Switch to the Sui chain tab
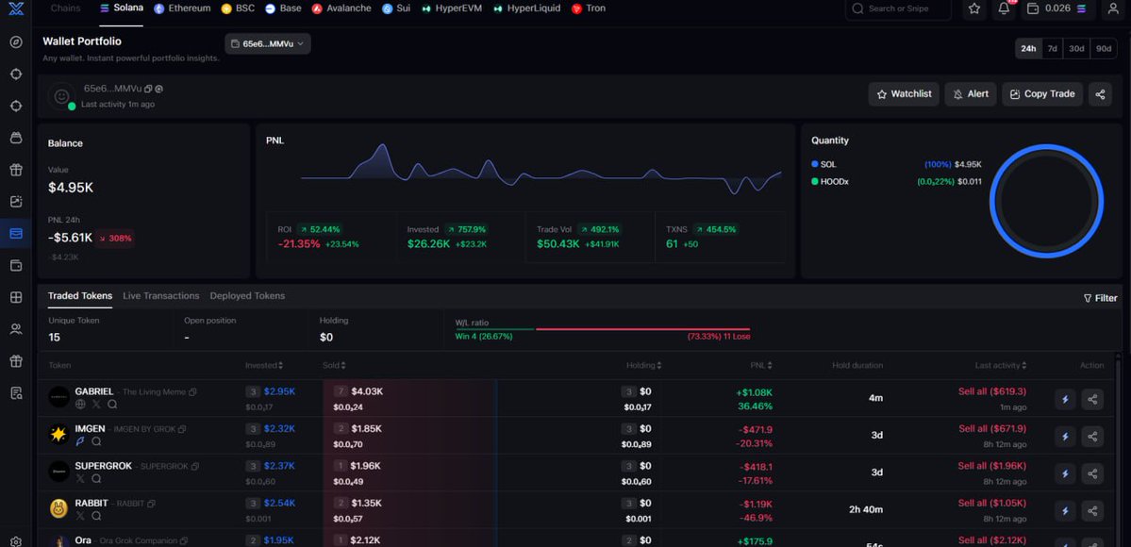 [396, 8]
